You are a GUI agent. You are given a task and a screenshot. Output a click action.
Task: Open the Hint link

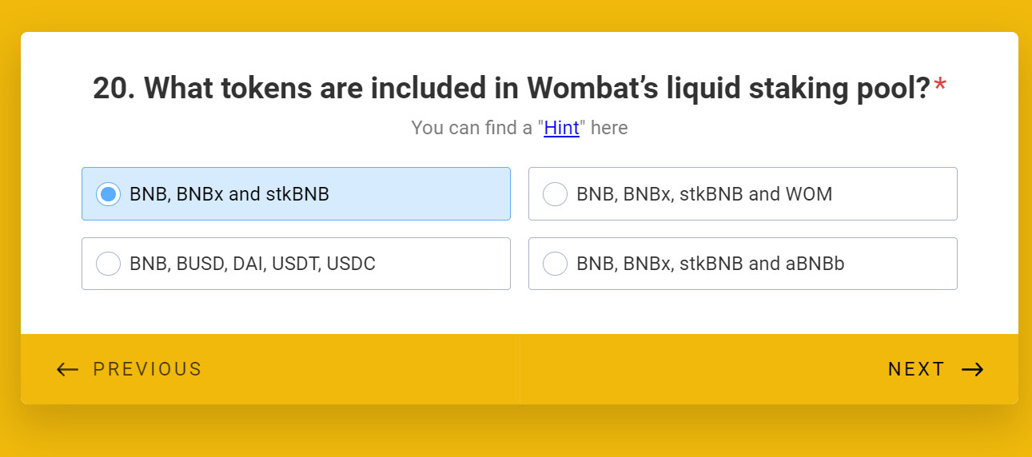tap(561, 128)
